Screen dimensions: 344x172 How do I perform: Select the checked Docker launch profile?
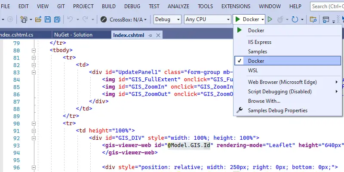click(x=288, y=61)
